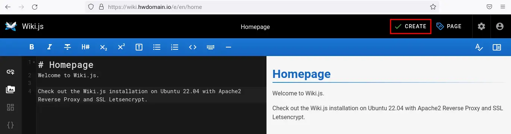Image resolution: width=511 pixels, height=134 pixels.
Task: Click the Wiki.js butterfly logo
Action: [x=11, y=26]
